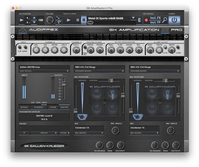This screenshot has width=199, height=167.
Task: Select the Right channel mode
Action: click(44, 103)
